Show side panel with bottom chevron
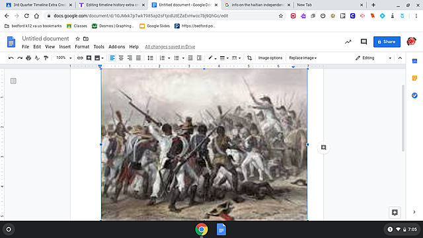423x238 pixels. [x=414, y=212]
